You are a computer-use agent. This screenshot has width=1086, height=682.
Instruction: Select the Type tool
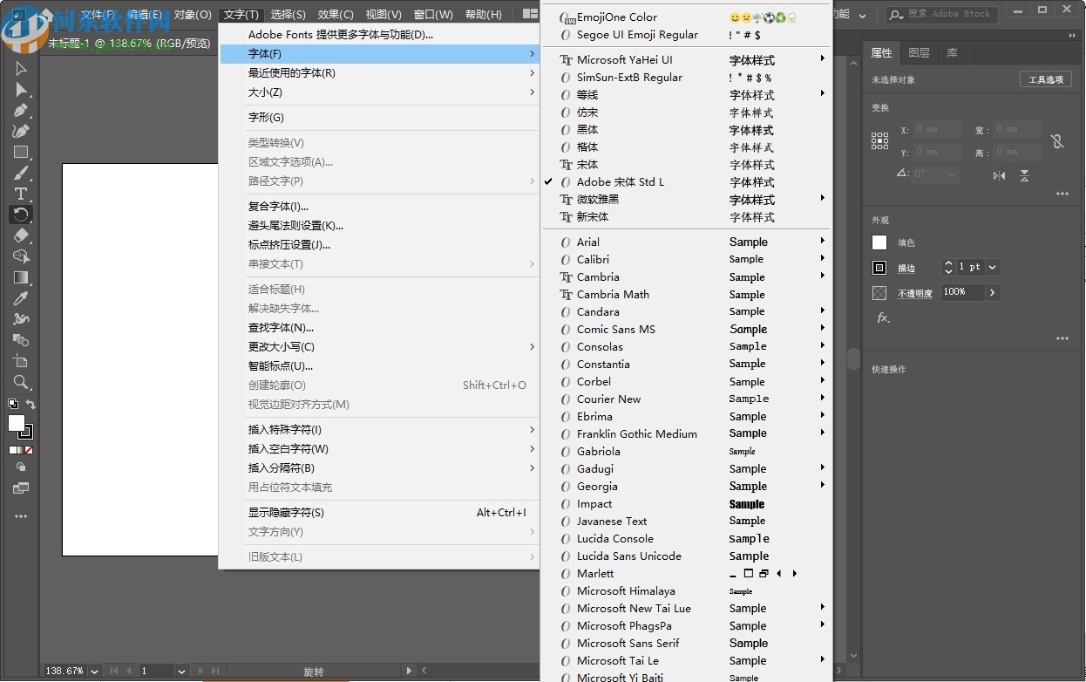click(x=19, y=194)
